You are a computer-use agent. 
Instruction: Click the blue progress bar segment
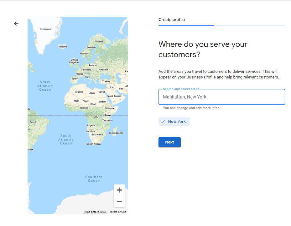[x=186, y=25]
